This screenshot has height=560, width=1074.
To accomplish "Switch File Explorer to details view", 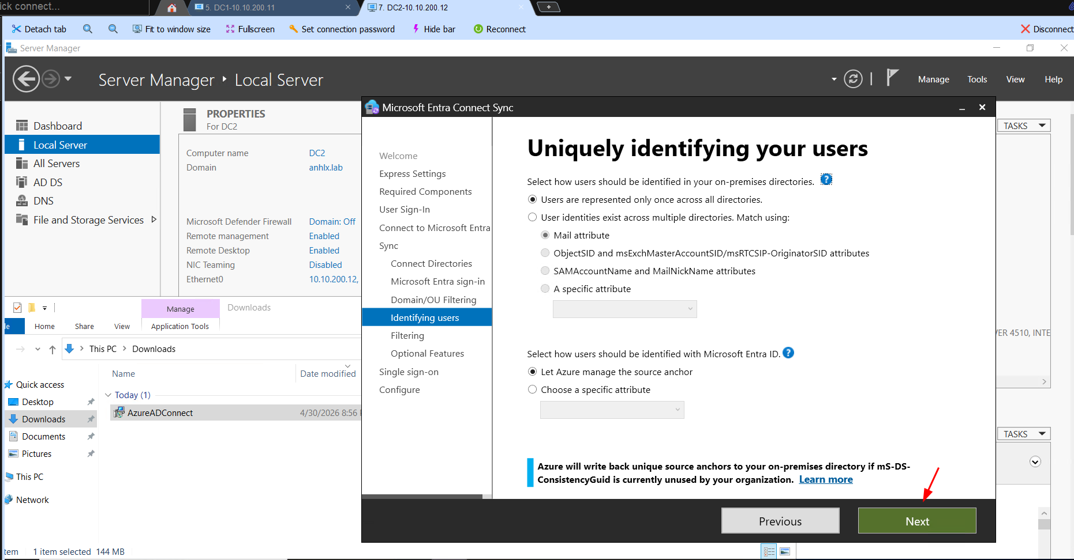I will pyautogui.click(x=769, y=551).
